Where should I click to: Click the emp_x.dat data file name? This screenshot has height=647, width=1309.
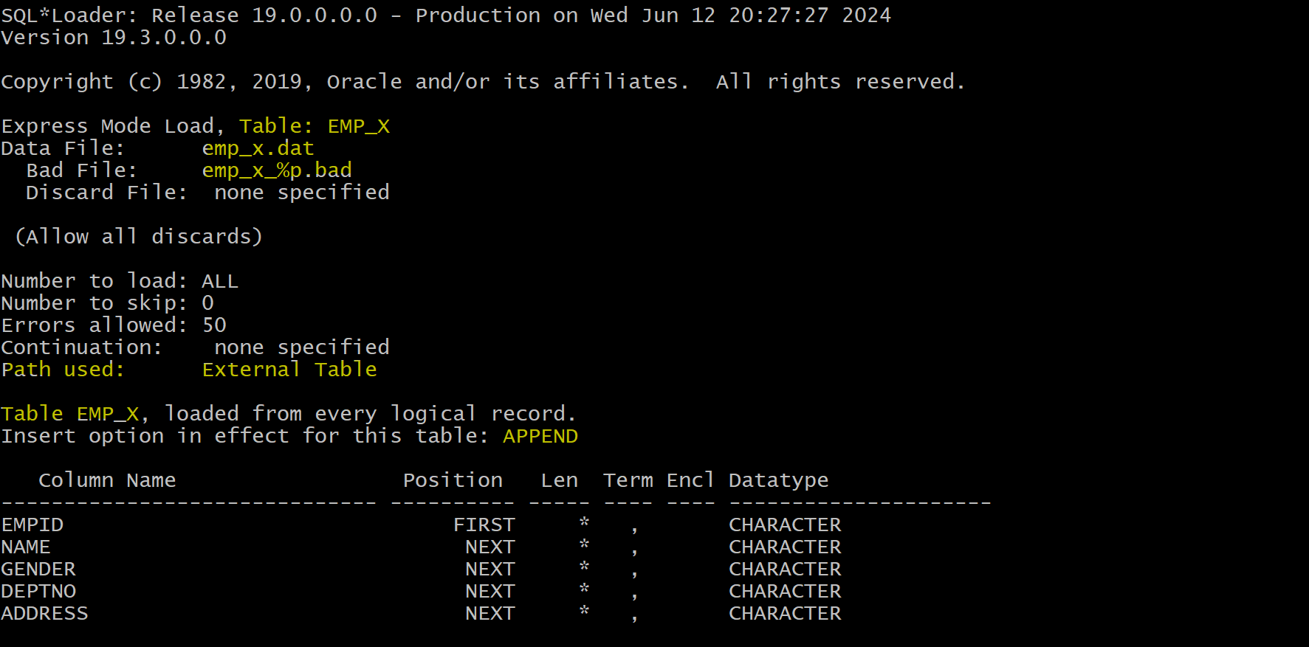click(x=258, y=148)
